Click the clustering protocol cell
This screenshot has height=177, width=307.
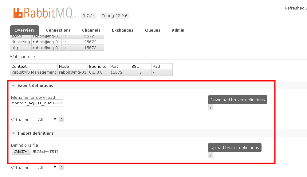pyautogui.click(x=21, y=42)
